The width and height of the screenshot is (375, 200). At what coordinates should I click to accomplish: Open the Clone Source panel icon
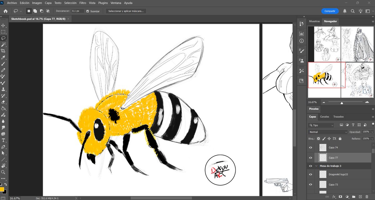[x=301, y=60]
